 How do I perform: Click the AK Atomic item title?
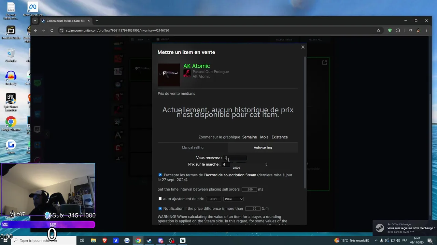pyautogui.click(x=197, y=66)
